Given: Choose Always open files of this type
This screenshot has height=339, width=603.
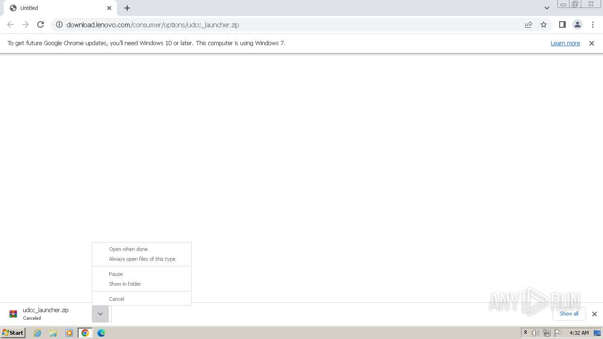Looking at the screenshot, I should (142, 259).
